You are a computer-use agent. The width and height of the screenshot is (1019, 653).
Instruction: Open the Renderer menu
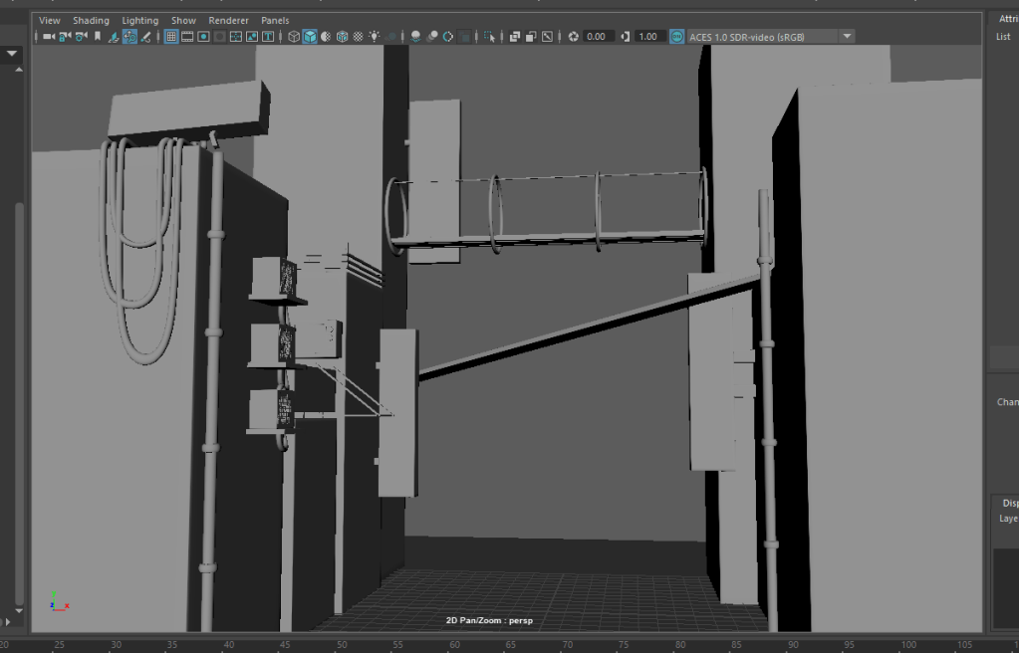pyautogui.click(x=228, y=20)
